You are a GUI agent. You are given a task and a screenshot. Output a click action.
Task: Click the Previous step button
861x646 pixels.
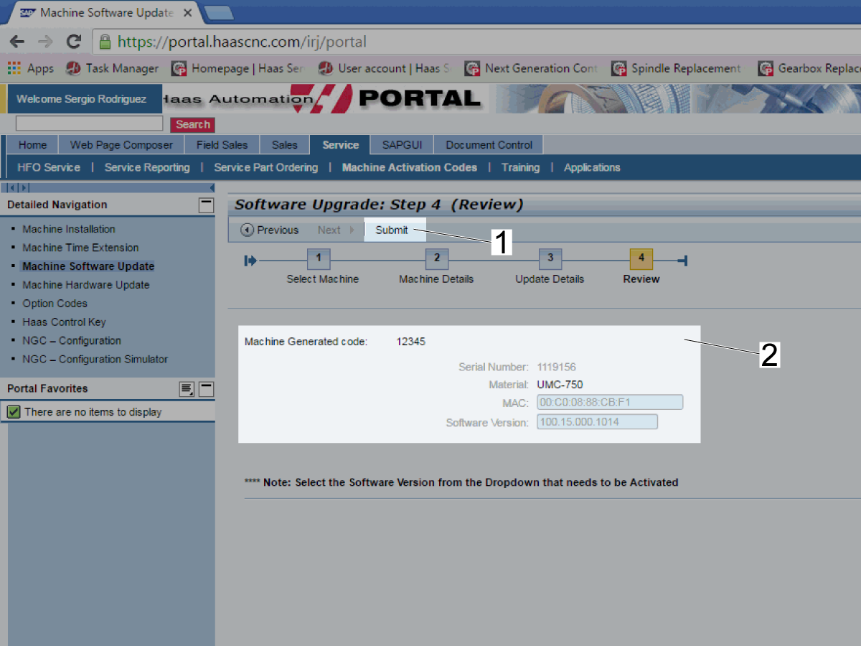click(270, 230)
